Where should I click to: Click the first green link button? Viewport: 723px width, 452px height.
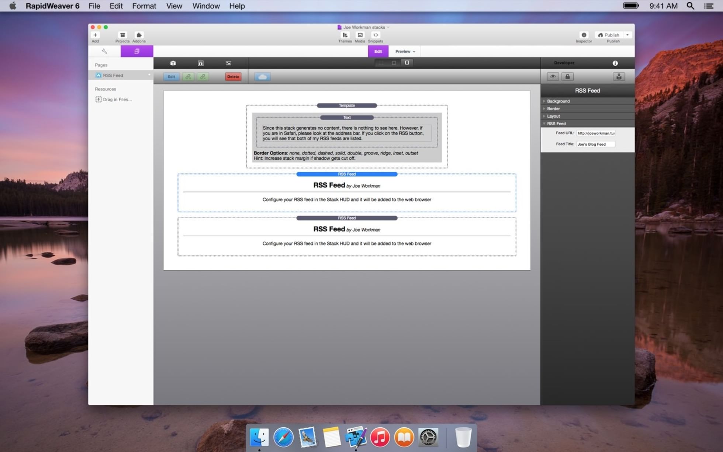point(188,77)
